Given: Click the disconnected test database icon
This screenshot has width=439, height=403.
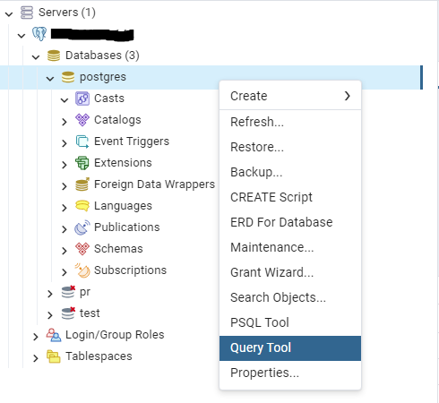Looking at the screenshot, I should pos(68,313).
